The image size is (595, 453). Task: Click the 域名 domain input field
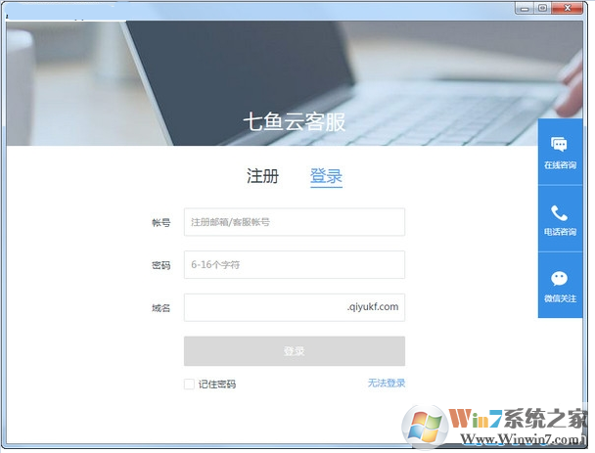(x=295, y=307)
